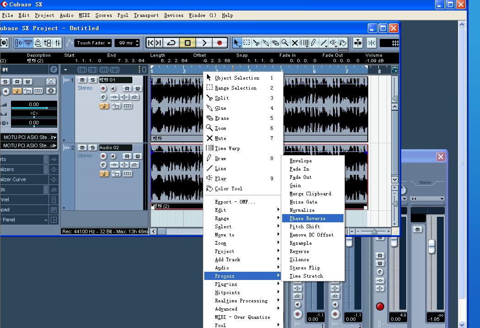This screenshot has height=328, width=480.
Task: Open channel settings for track 1
Action: coord(103,97)
